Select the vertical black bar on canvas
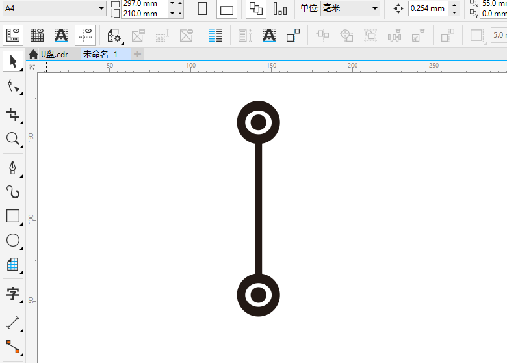Viewport: 507px width, 363px height. 258,209
